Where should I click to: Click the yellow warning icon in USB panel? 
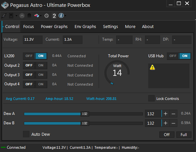pos(152,67)
